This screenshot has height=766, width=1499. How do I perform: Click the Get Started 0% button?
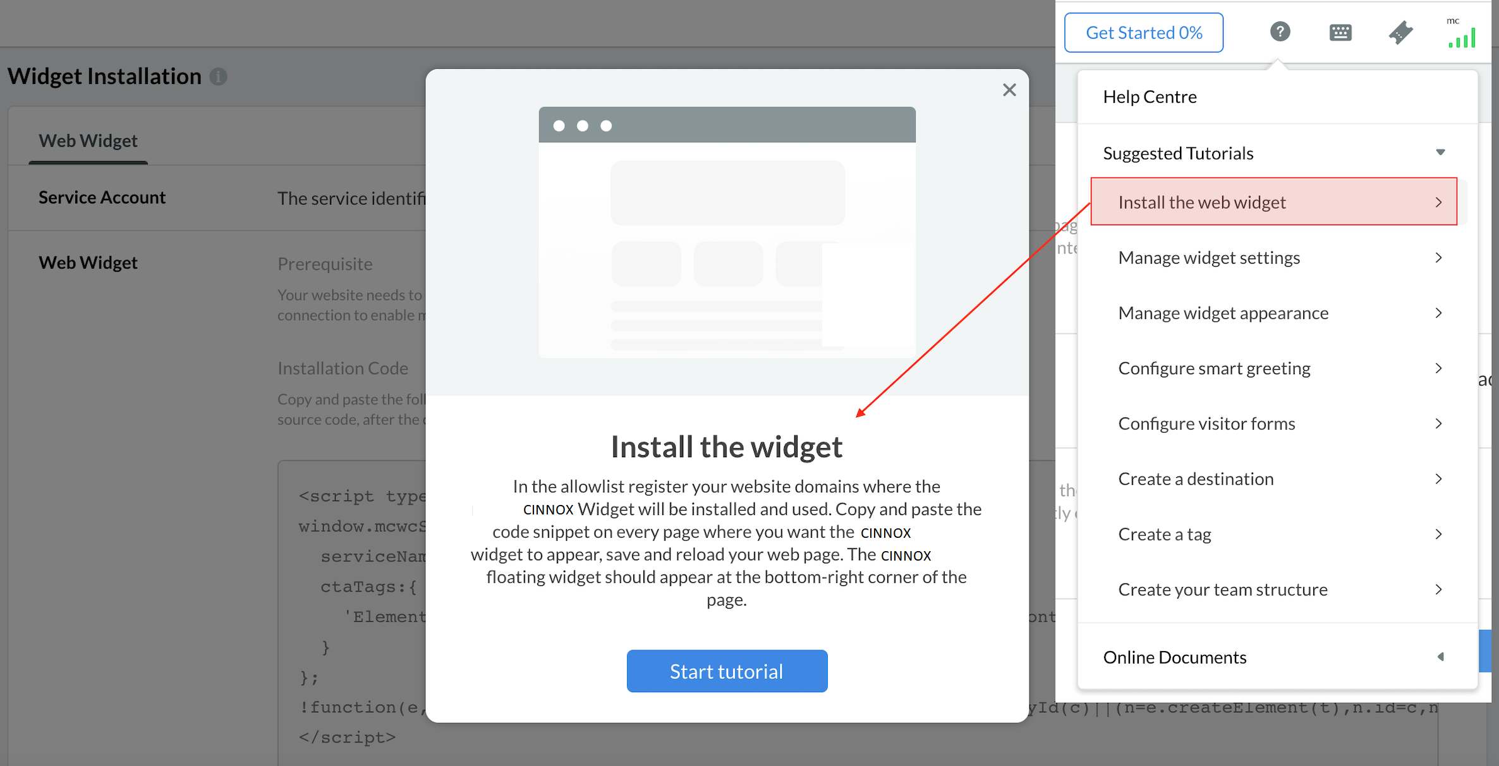(1143, 32)
